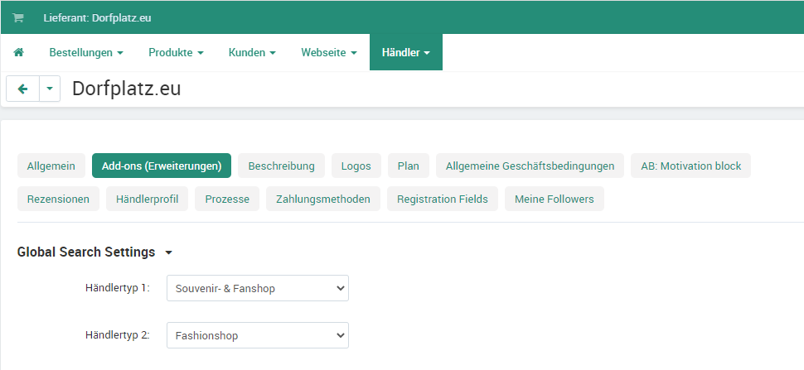Select the Add-ons (Erweiterungen) tab
804x370 pixels.
[x=162, y=166]
